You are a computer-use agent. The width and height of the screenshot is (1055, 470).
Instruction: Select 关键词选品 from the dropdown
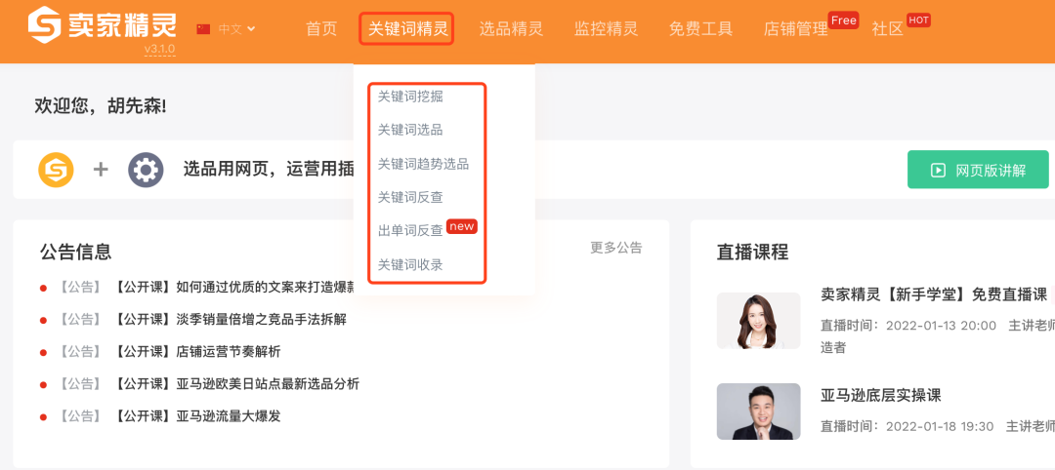[410, 131]
